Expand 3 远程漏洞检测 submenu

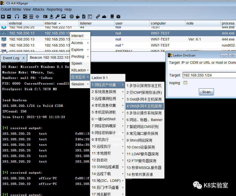[x=108, y=99]
